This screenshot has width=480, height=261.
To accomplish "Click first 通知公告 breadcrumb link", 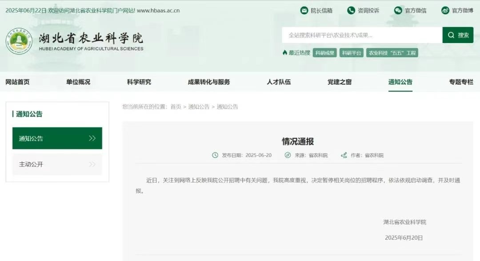I will [199, 107].
